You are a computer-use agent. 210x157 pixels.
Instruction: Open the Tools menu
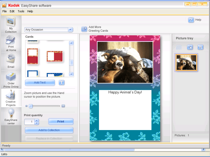pyautogui.click(x=21, y=11)
